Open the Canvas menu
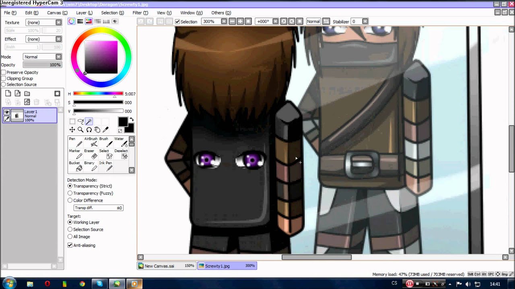The image size is (515, 289). [57, 13]
